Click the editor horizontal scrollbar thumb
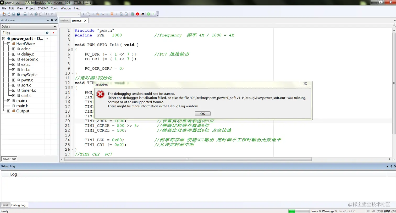Screen dimensions: 396x213 [188, 159]
